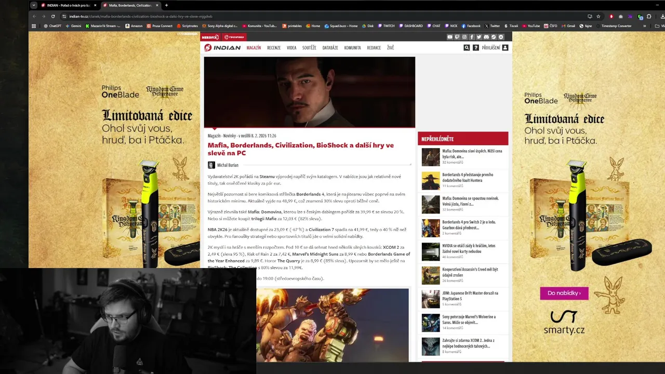Open Borderlands 4 představuje prvního Vault Huntera article

(x=468, y=178)
